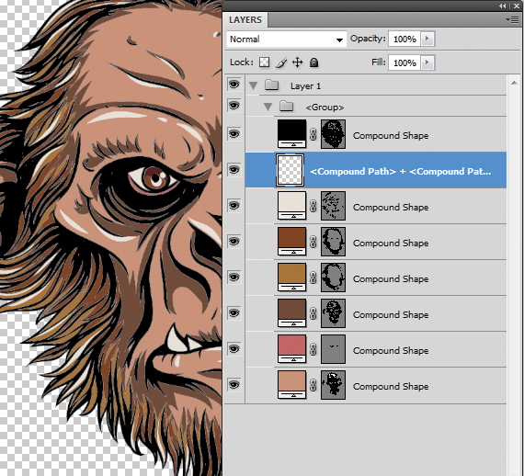Click the cream fill color thumbnail
Viewport: 524px width, 476px height.
[291, 206]
